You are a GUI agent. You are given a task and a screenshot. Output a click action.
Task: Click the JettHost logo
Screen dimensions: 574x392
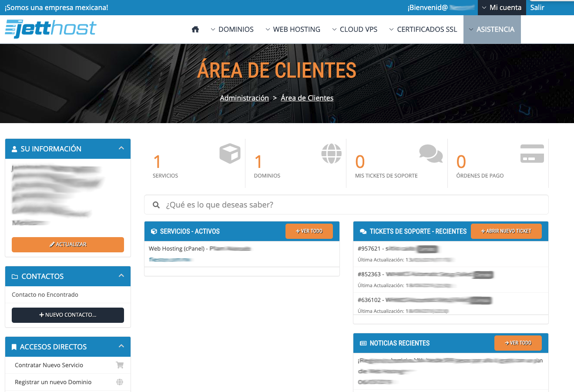pos(50,29)
